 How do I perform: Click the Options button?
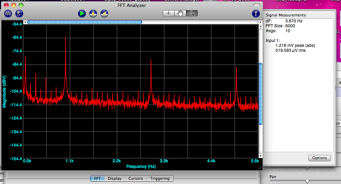(x=320, y=158)
